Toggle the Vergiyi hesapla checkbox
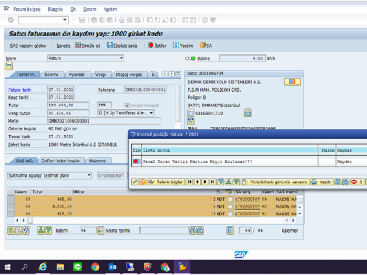 127,105
